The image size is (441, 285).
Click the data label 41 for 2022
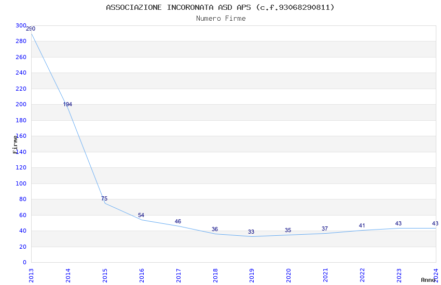click(362, 225)
